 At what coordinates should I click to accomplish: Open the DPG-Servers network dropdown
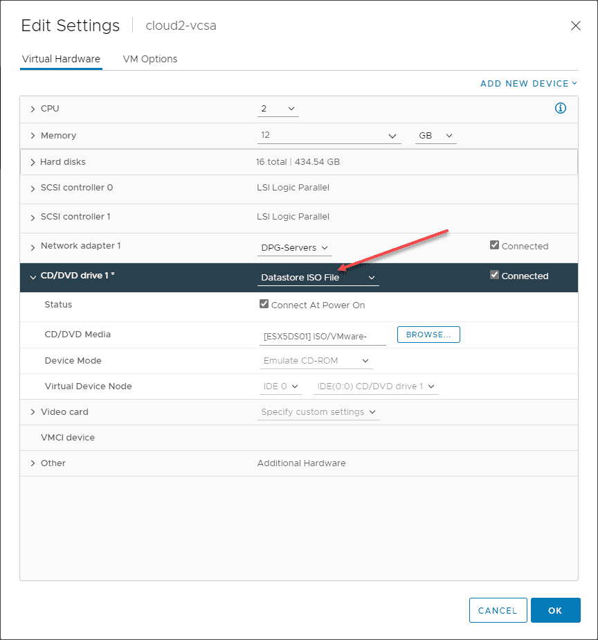[295, 247]
